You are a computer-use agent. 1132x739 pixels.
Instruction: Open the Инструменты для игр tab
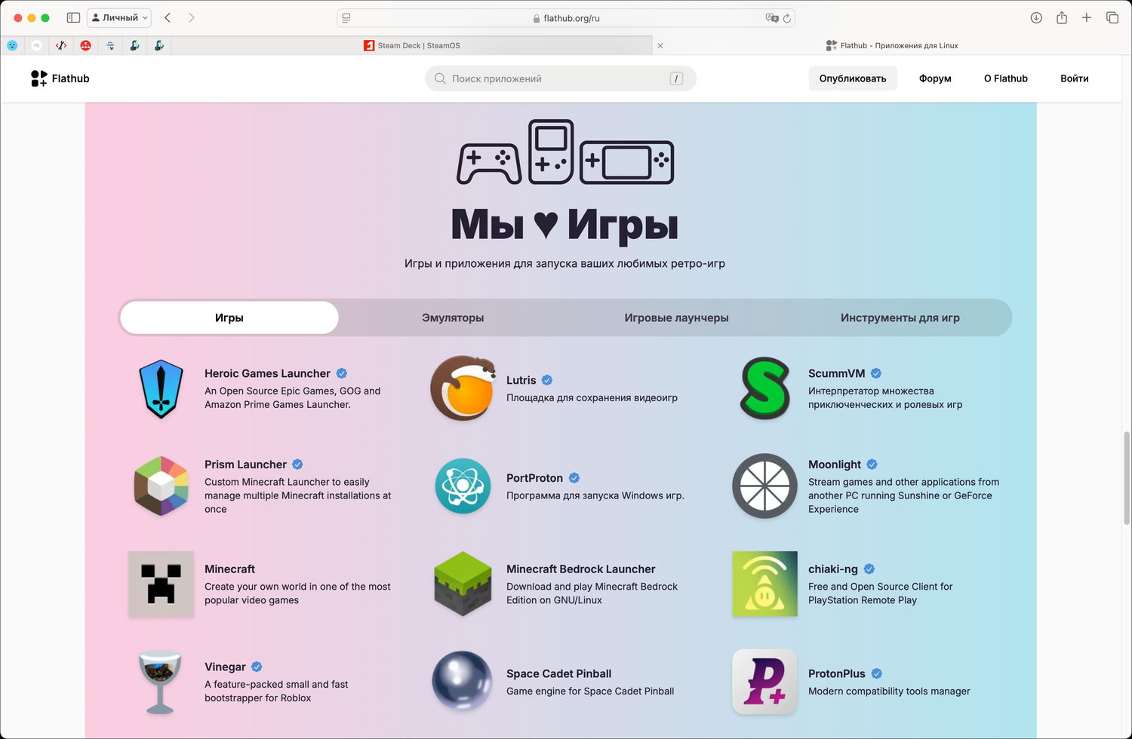click(x=899, y=317)
